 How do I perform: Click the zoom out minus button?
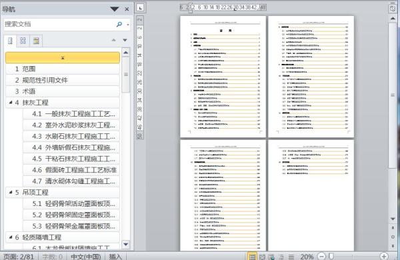point(322,256)
